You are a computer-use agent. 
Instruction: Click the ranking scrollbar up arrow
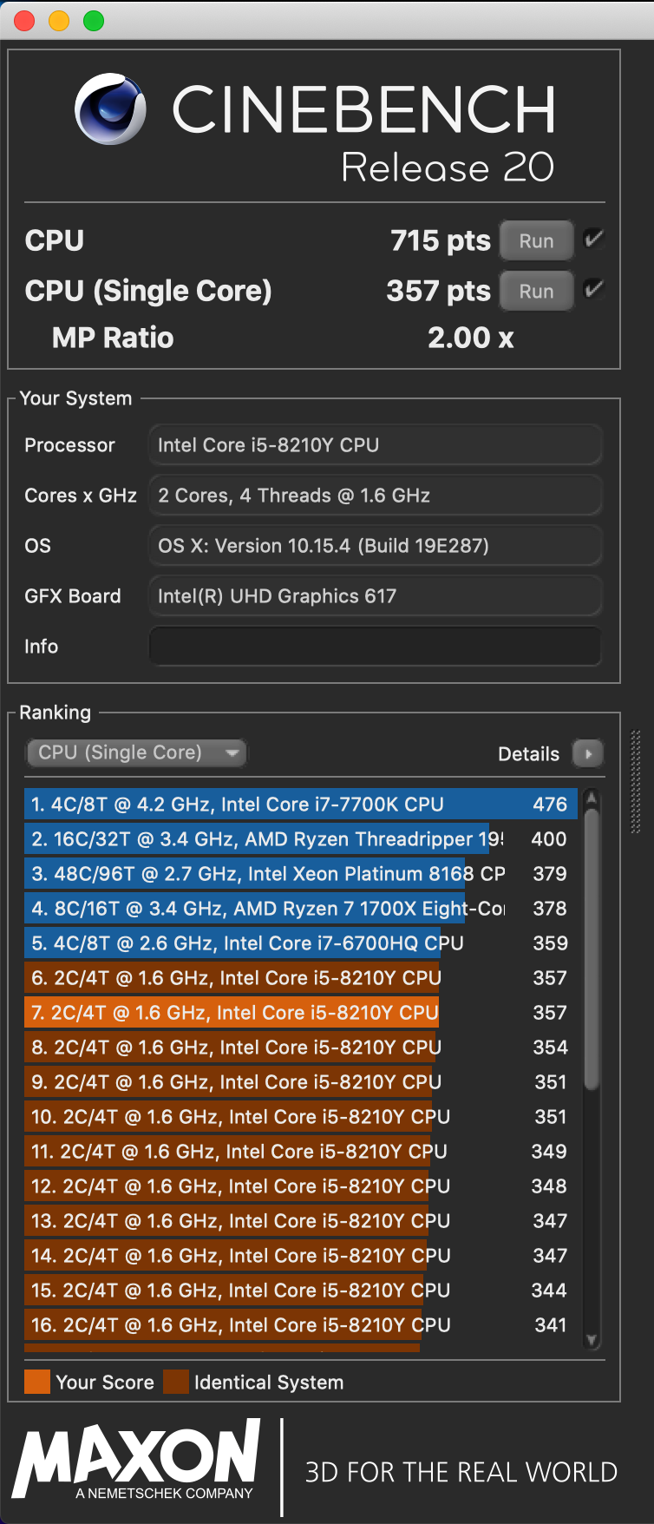(x=592, y=797)
